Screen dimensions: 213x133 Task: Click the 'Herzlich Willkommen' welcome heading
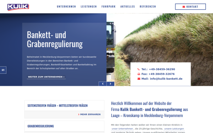(149, 109)
